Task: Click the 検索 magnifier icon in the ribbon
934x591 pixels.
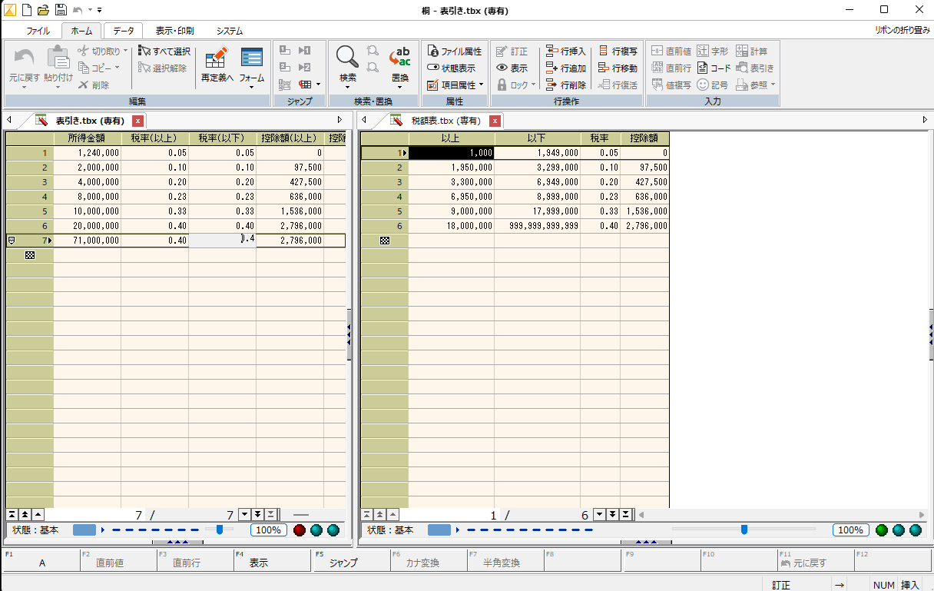Action: coord(347,58)
